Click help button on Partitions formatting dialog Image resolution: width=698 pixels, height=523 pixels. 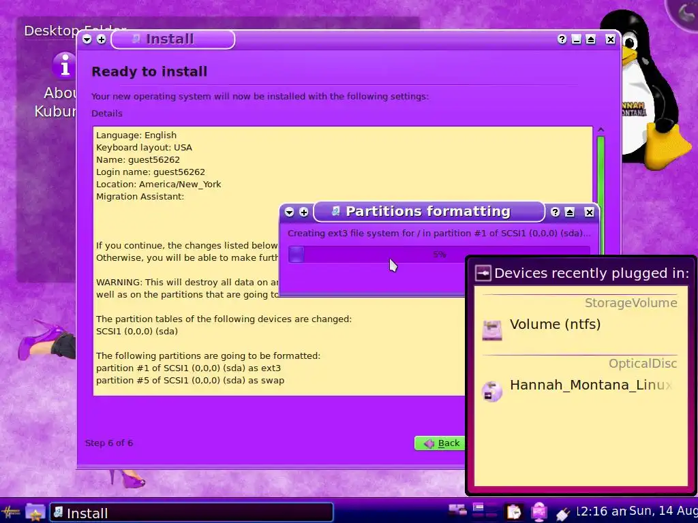pos(555,212)
